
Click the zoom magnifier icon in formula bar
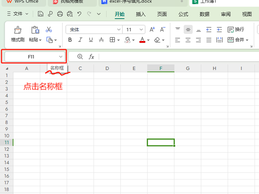point(80,57)
